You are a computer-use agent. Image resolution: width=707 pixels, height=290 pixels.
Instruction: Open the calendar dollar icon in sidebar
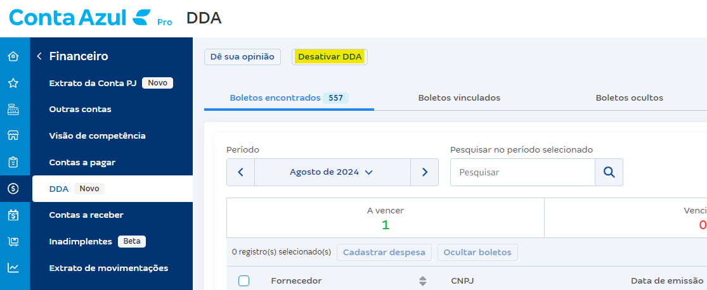point(13,215)
